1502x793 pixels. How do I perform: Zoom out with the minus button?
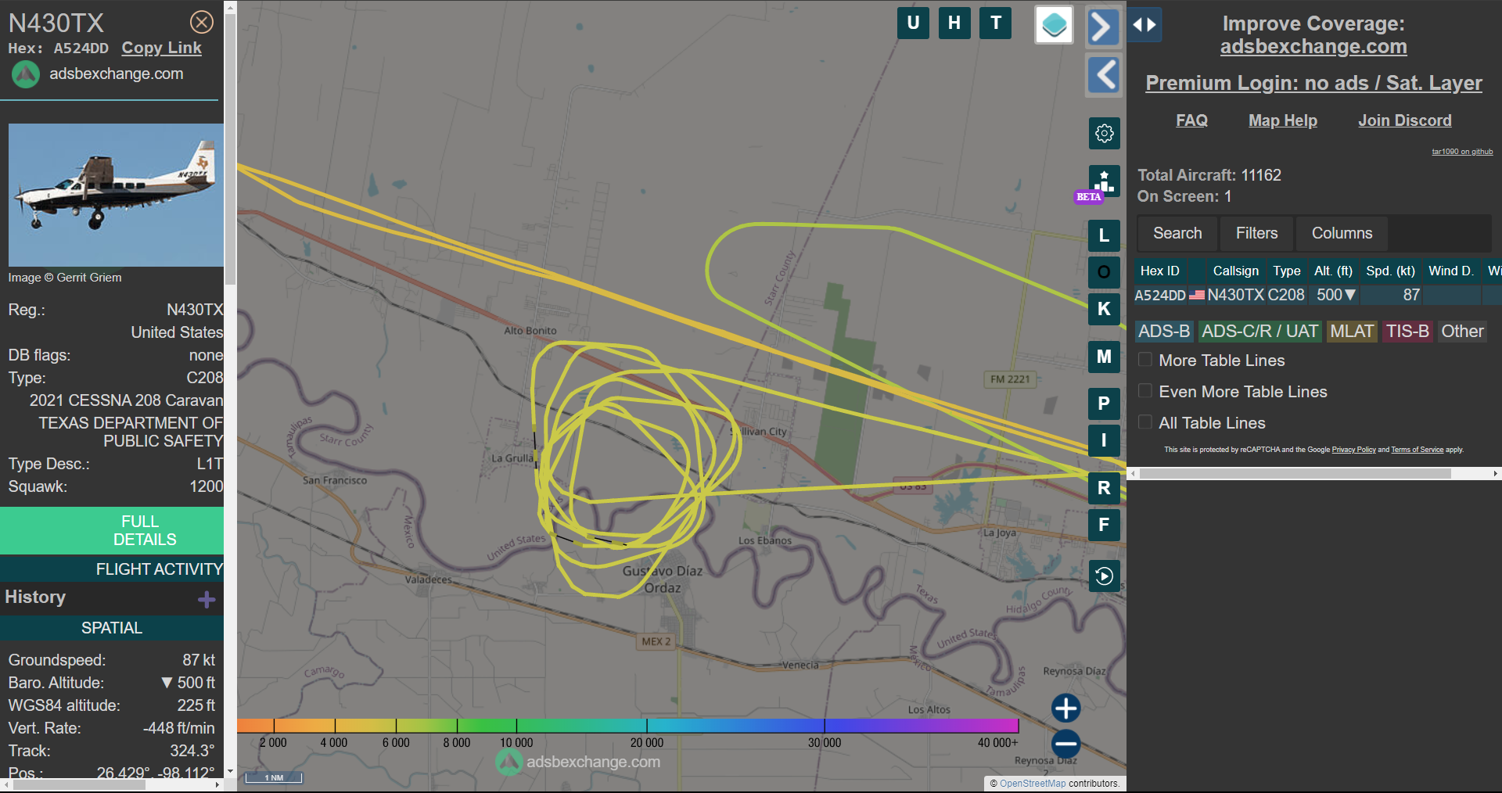(x=1065, y=743)
